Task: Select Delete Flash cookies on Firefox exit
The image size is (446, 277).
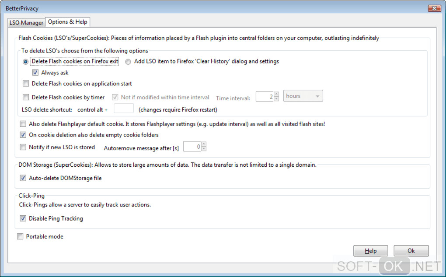Action: [x=26, y=62]
